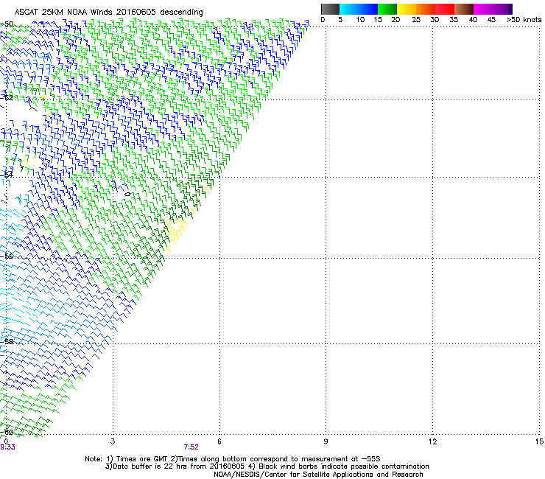Click the latitude label '-60'
Screen dimensions: 545x479
click(7, 432)
